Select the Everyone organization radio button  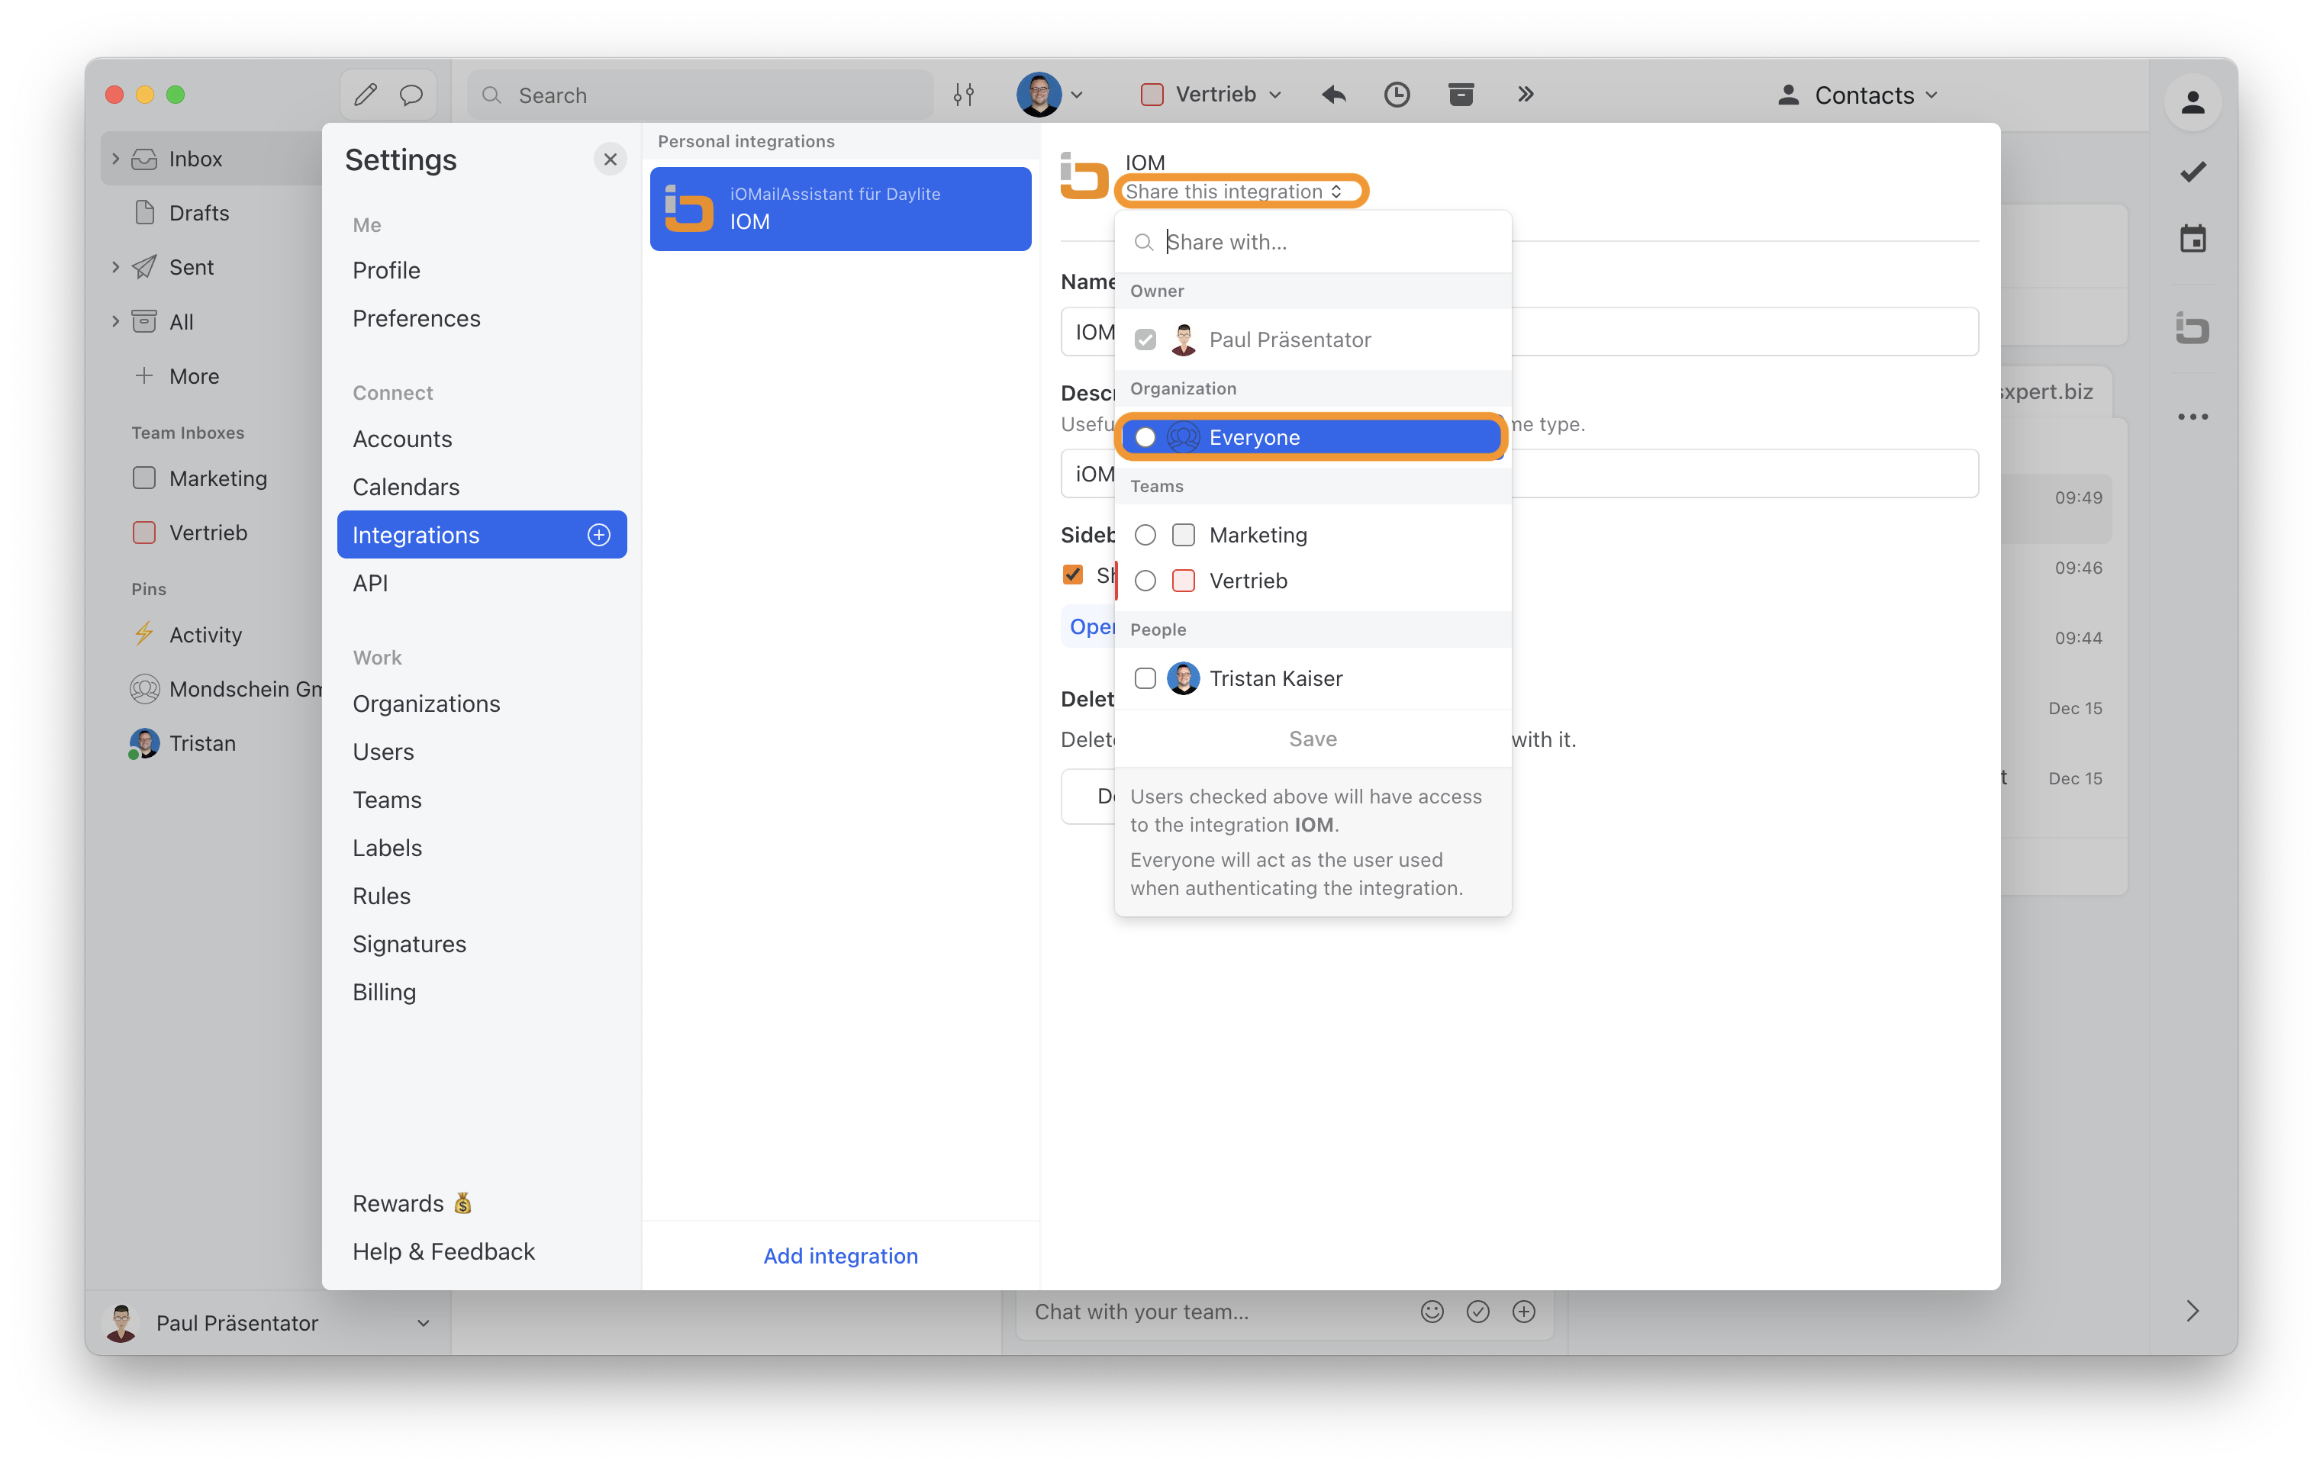click(1145, 438)
